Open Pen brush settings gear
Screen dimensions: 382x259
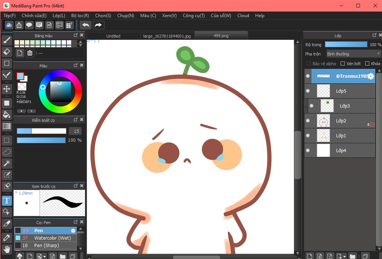(x=73, y=231)
